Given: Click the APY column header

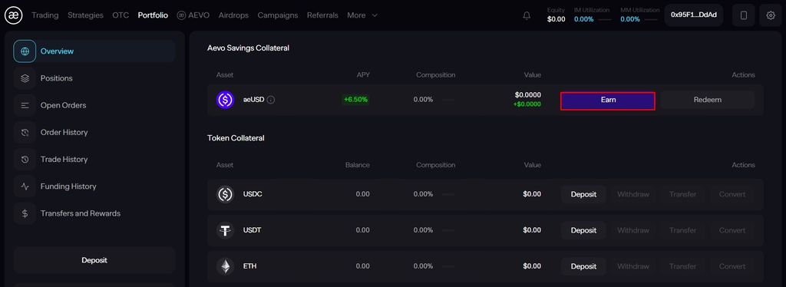Looking at the screenshot, I should point(363,75).
